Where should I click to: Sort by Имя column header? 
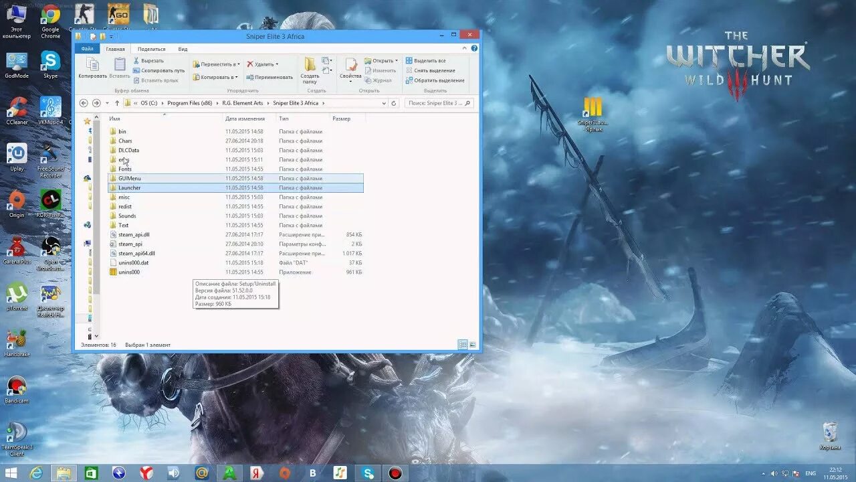point(165,118)
